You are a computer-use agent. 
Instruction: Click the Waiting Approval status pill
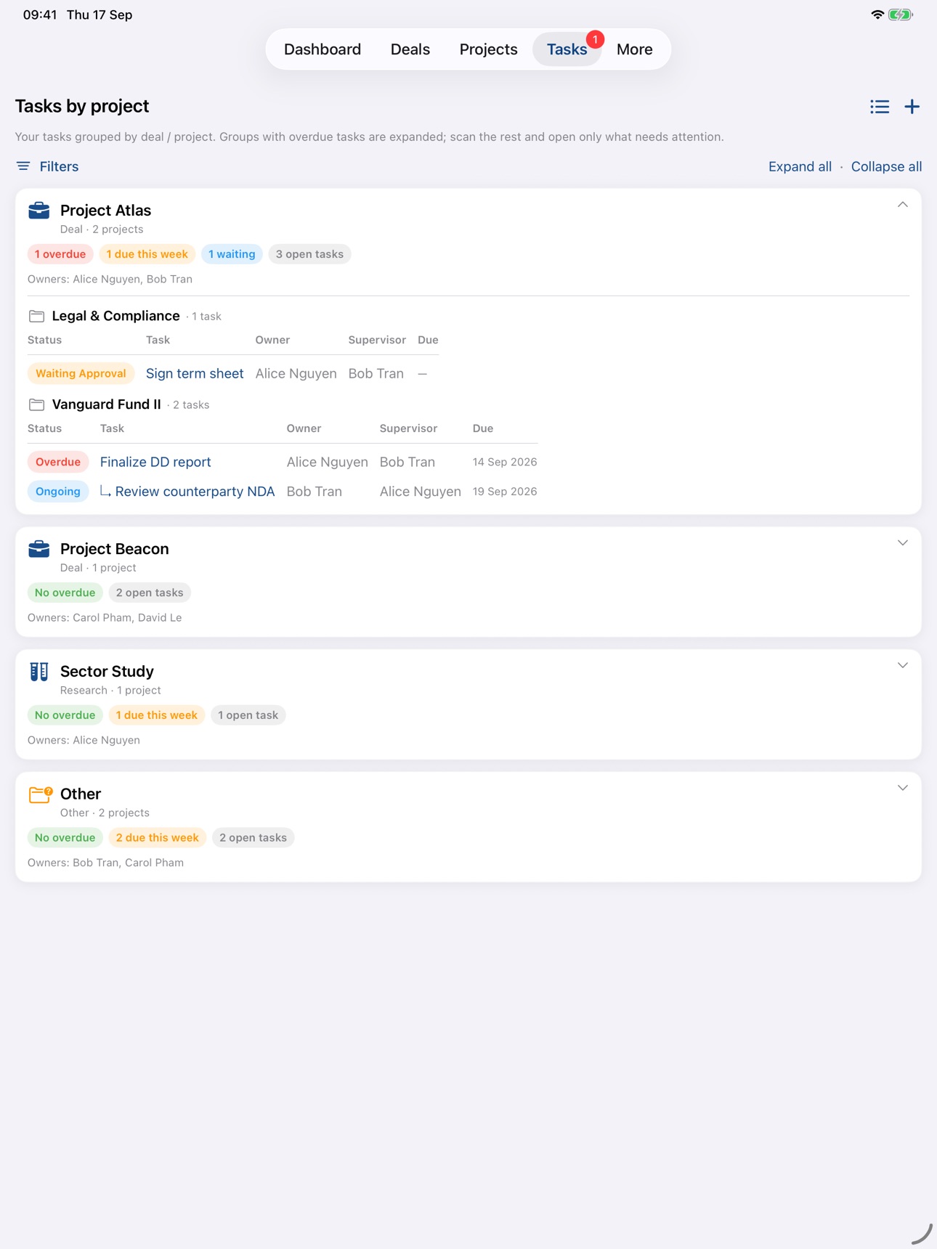tap(81, 373)
